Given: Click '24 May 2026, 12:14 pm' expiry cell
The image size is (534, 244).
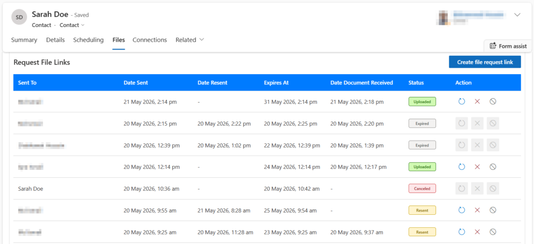Looking at the screenshot, I should (292, 167).
